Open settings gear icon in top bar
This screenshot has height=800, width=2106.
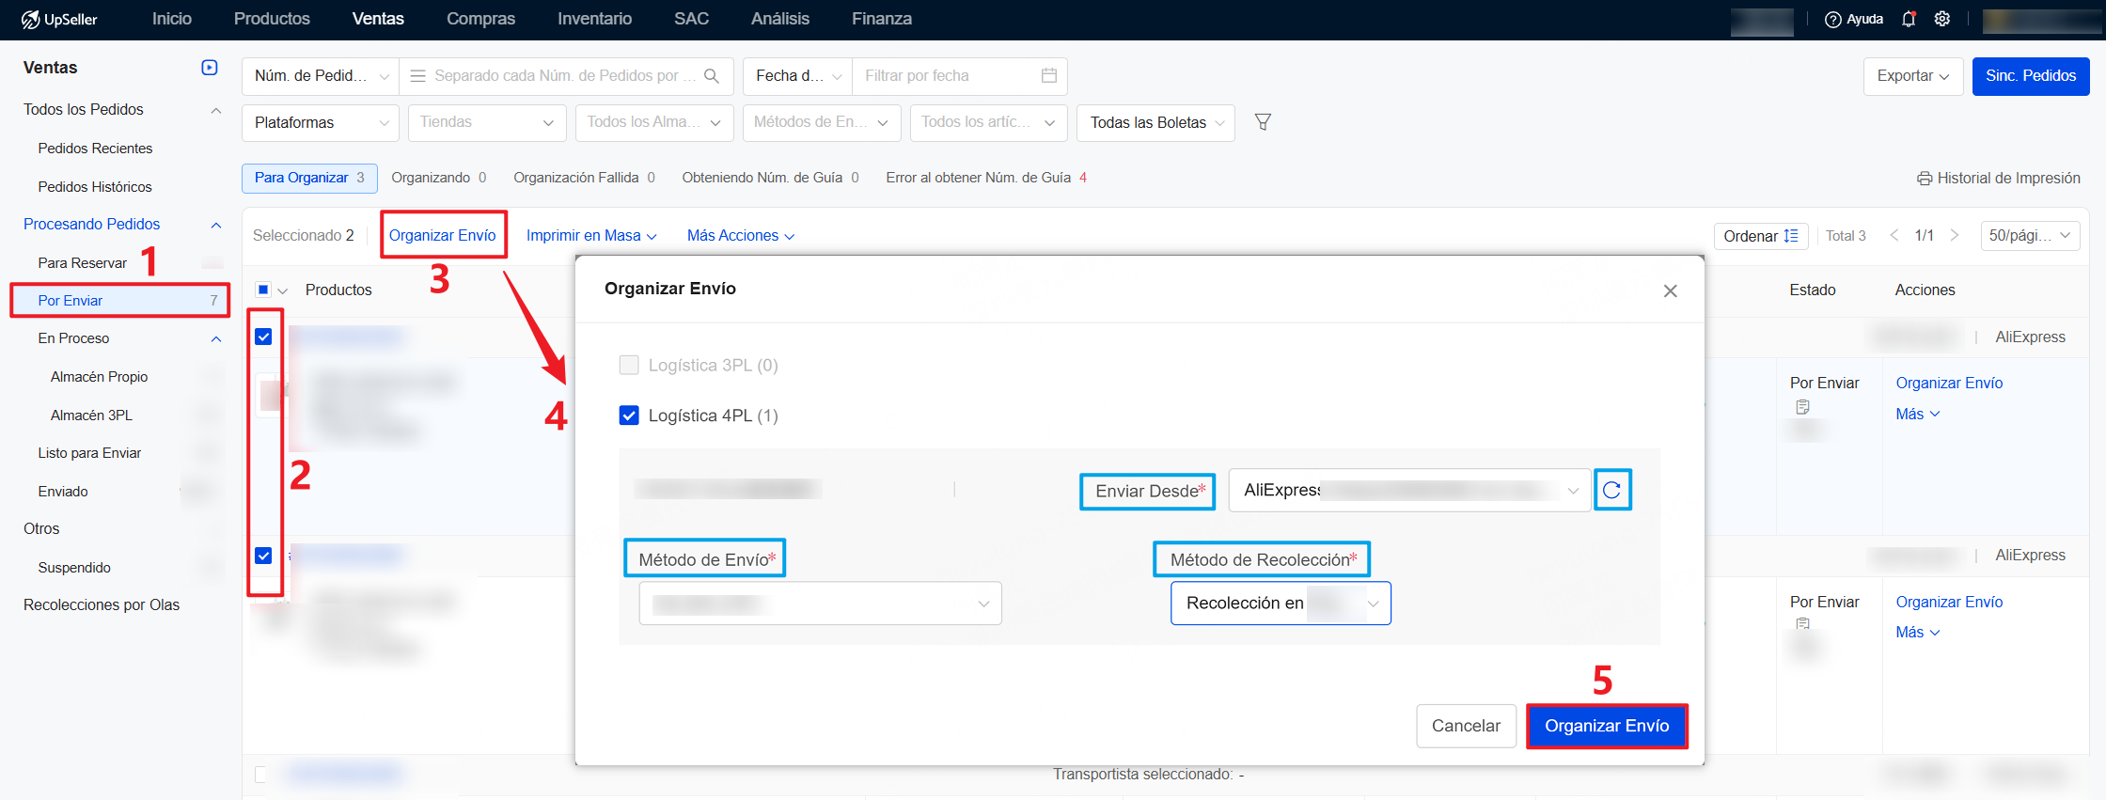click(x=1942, y=19)
